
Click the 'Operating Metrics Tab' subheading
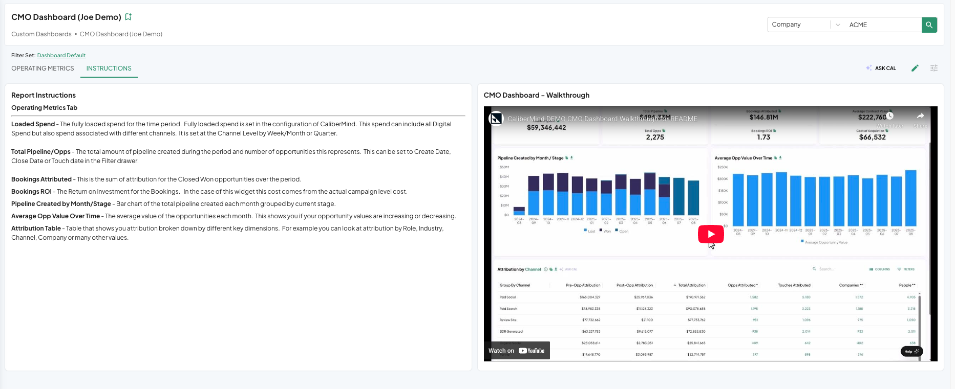pyautogui.click(x=44, y=108)
